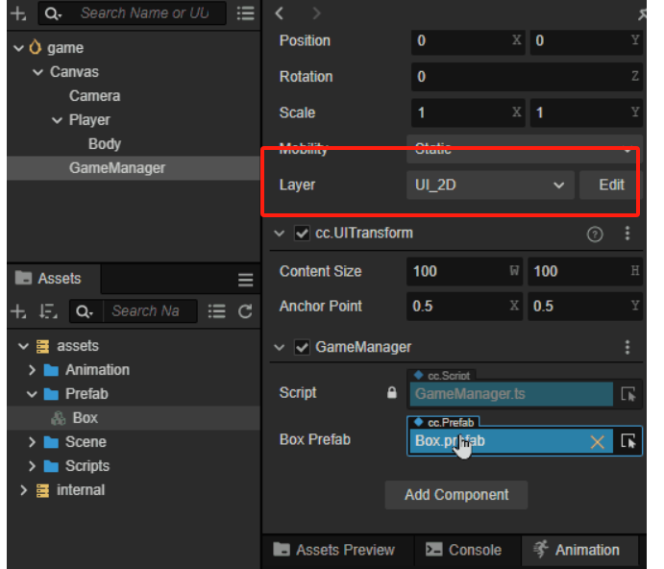This screenshot has height=569, width=664.
Task: Select the Body node
Action: tap(105, 144)
